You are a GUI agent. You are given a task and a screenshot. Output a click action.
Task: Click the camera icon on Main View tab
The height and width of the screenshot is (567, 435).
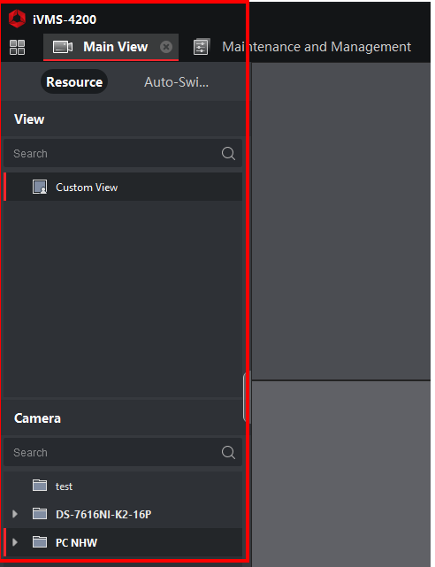(63, 47)
